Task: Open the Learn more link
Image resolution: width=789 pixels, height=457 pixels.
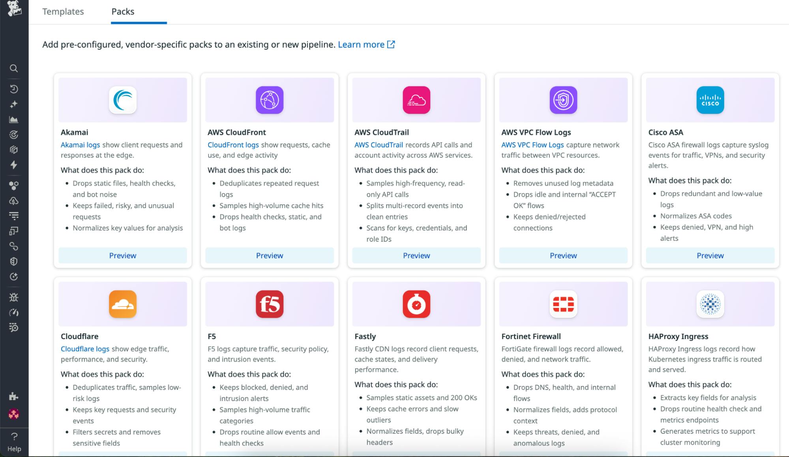Action: tap(361, 45)
